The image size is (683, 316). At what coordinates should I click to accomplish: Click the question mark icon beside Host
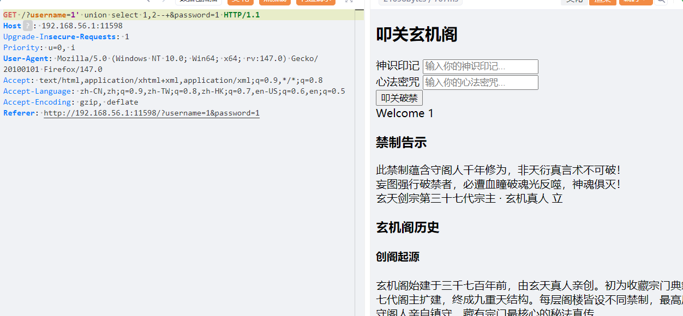pos(27,26)
